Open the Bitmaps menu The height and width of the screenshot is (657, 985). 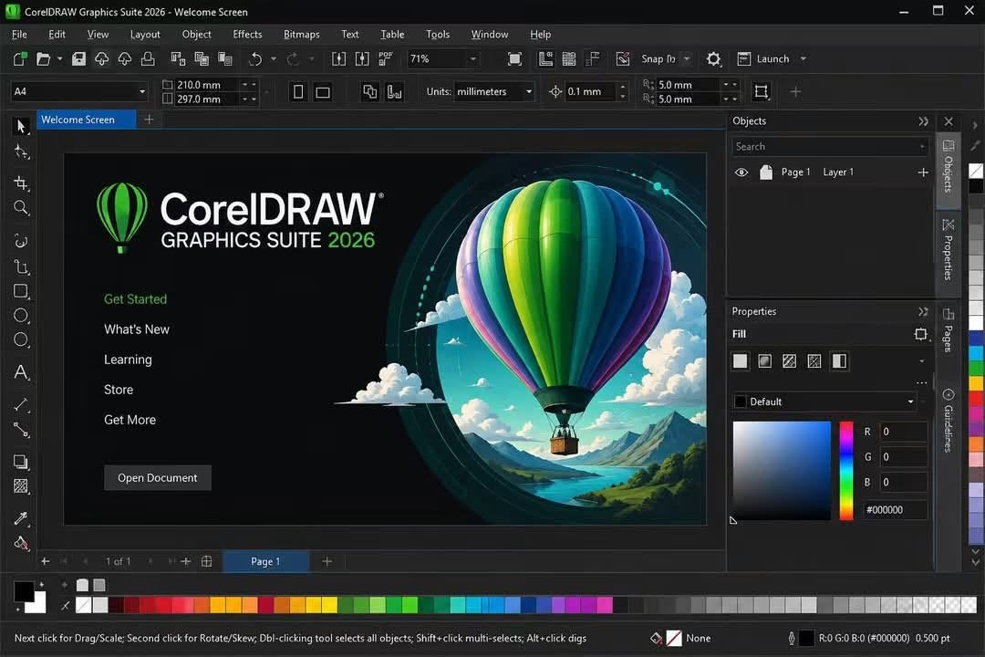pos(302,35)
